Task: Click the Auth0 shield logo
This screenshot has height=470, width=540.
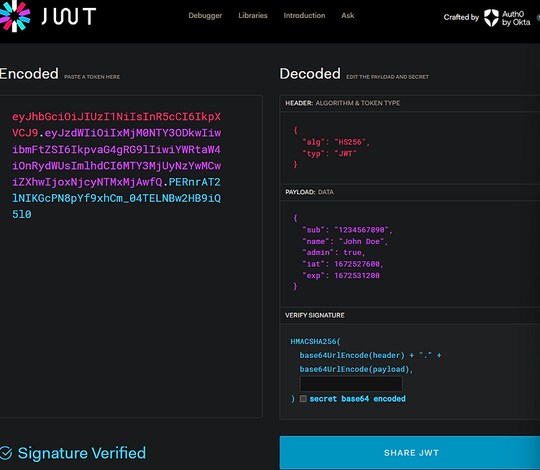Action: point(491,18)
